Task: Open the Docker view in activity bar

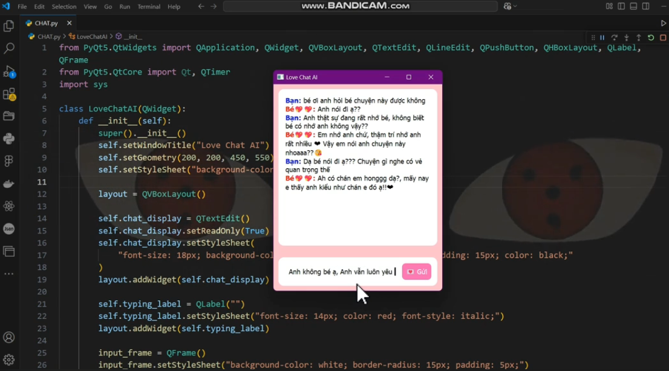Action: point(9,184)
